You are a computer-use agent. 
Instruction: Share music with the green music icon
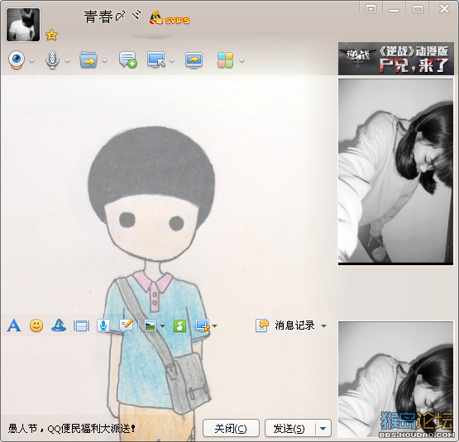179,326
